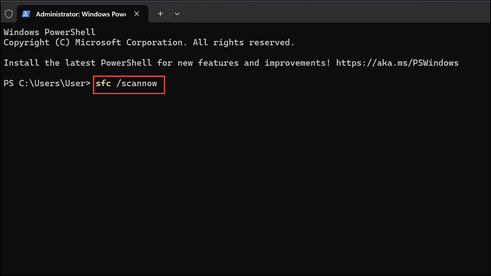This screenshot has height=276, width=491.
Task: Click the administrator shield icon
Action: point(9,14)
